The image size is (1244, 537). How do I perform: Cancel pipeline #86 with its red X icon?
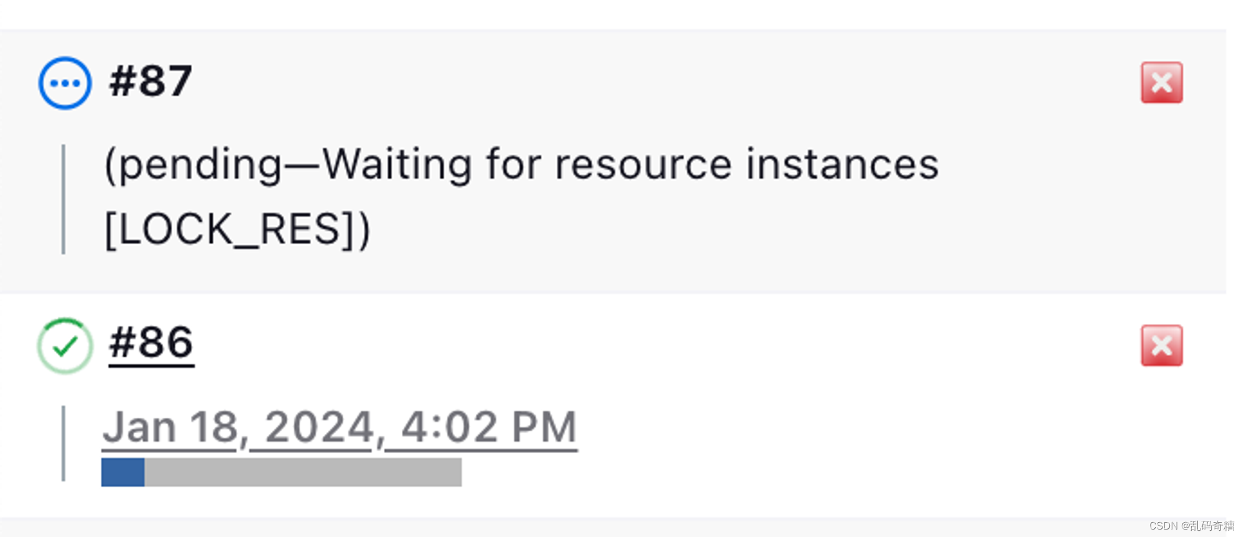(x=1161, y=346)
